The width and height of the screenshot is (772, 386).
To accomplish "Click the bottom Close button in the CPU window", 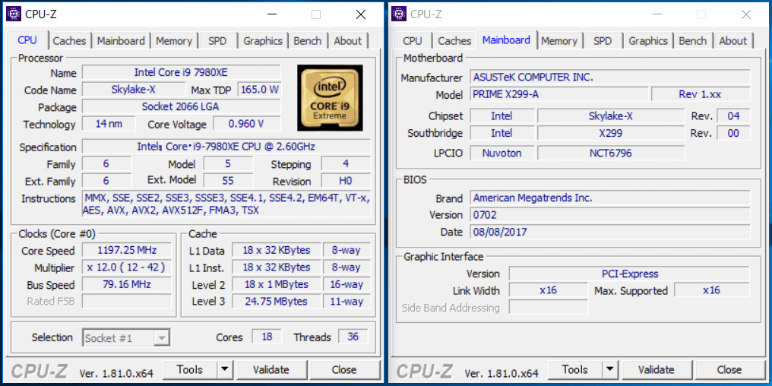I will (x=343, y=370).
